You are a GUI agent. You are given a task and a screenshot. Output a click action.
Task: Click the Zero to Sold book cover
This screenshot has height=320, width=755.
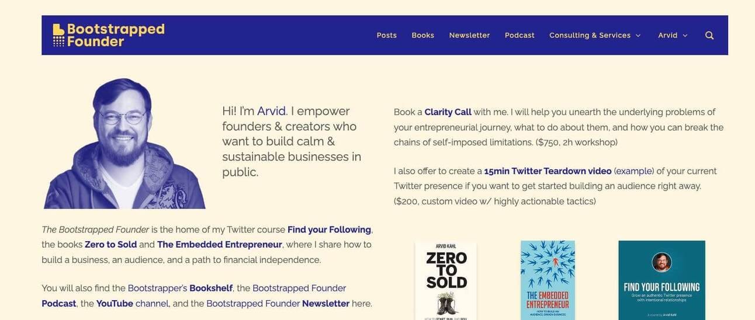[446, 280]
